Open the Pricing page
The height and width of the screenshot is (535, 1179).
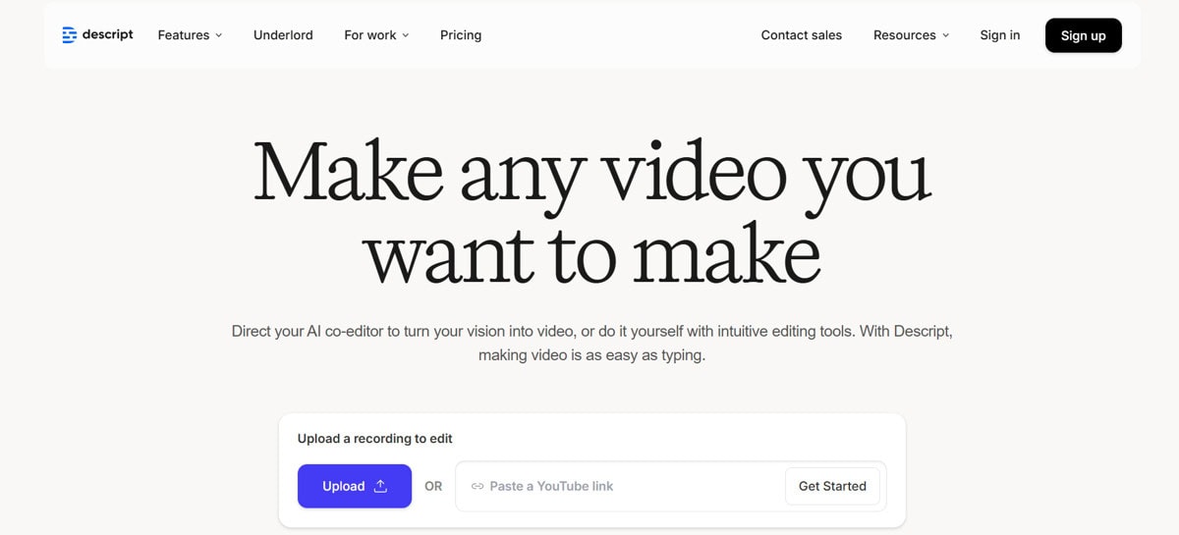(x=461, y=35)
